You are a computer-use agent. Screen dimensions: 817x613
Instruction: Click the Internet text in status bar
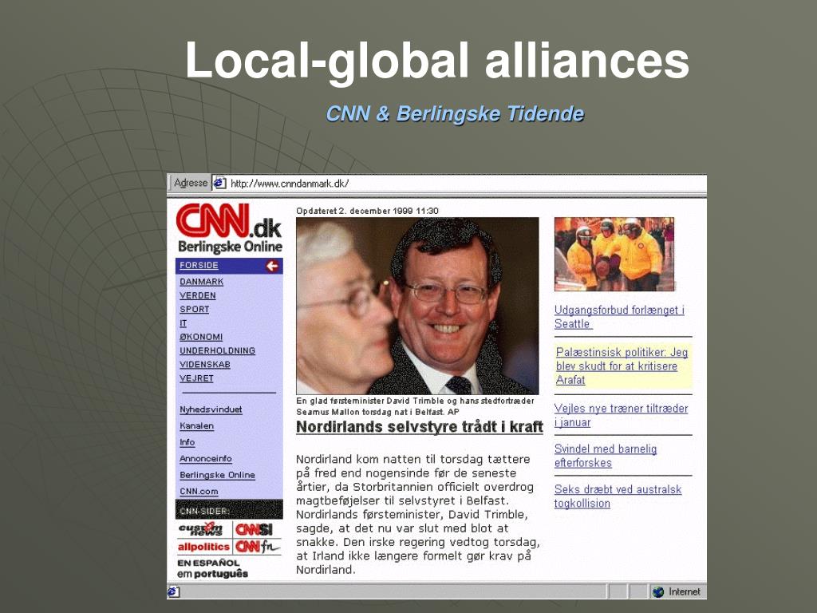coord(684,591)
